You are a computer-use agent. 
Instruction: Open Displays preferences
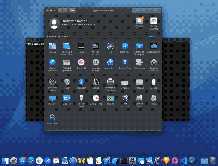coord(52,98)
